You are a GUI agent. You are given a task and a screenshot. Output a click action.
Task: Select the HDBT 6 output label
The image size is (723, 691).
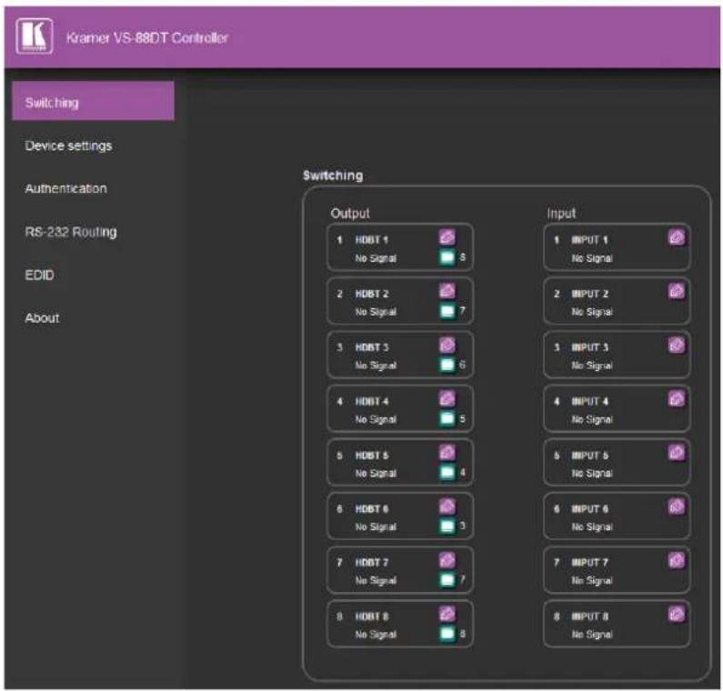coord(372,509)
